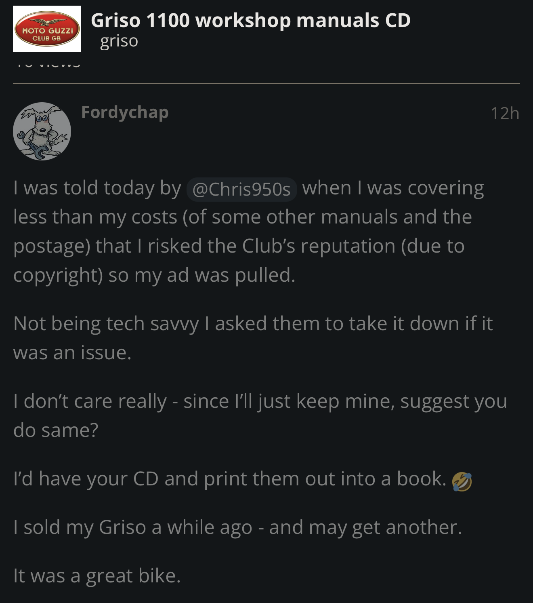This screenshot has width=533, height=603.
Task: Click 'was an issue.' text line
Action: coord(72,353)
